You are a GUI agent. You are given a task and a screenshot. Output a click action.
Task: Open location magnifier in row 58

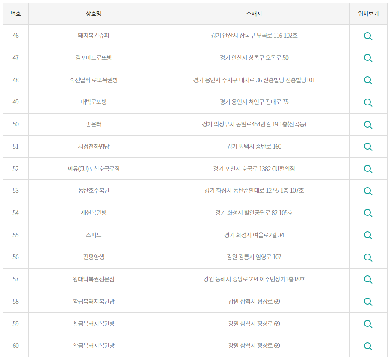coord(368,302)
